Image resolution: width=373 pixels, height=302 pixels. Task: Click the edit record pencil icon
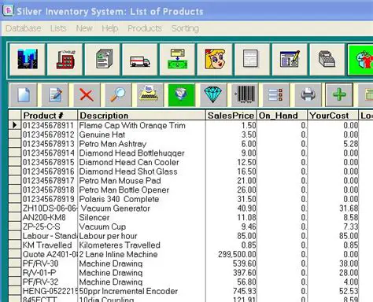55,95
